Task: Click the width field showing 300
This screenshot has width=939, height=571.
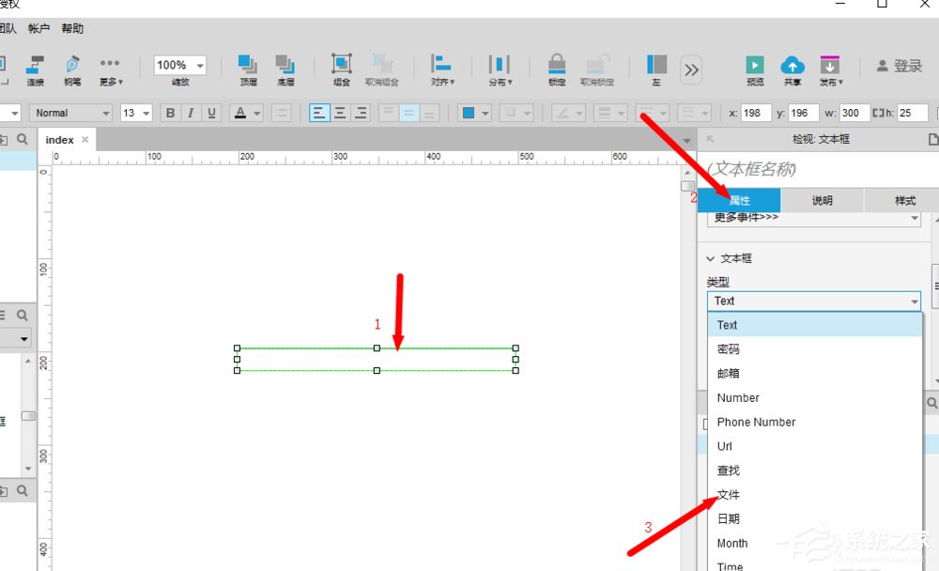Action: (x=853, y=113)
